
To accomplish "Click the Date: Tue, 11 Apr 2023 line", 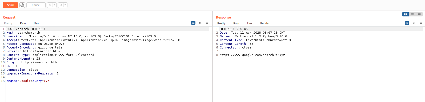I will point(252,33).
